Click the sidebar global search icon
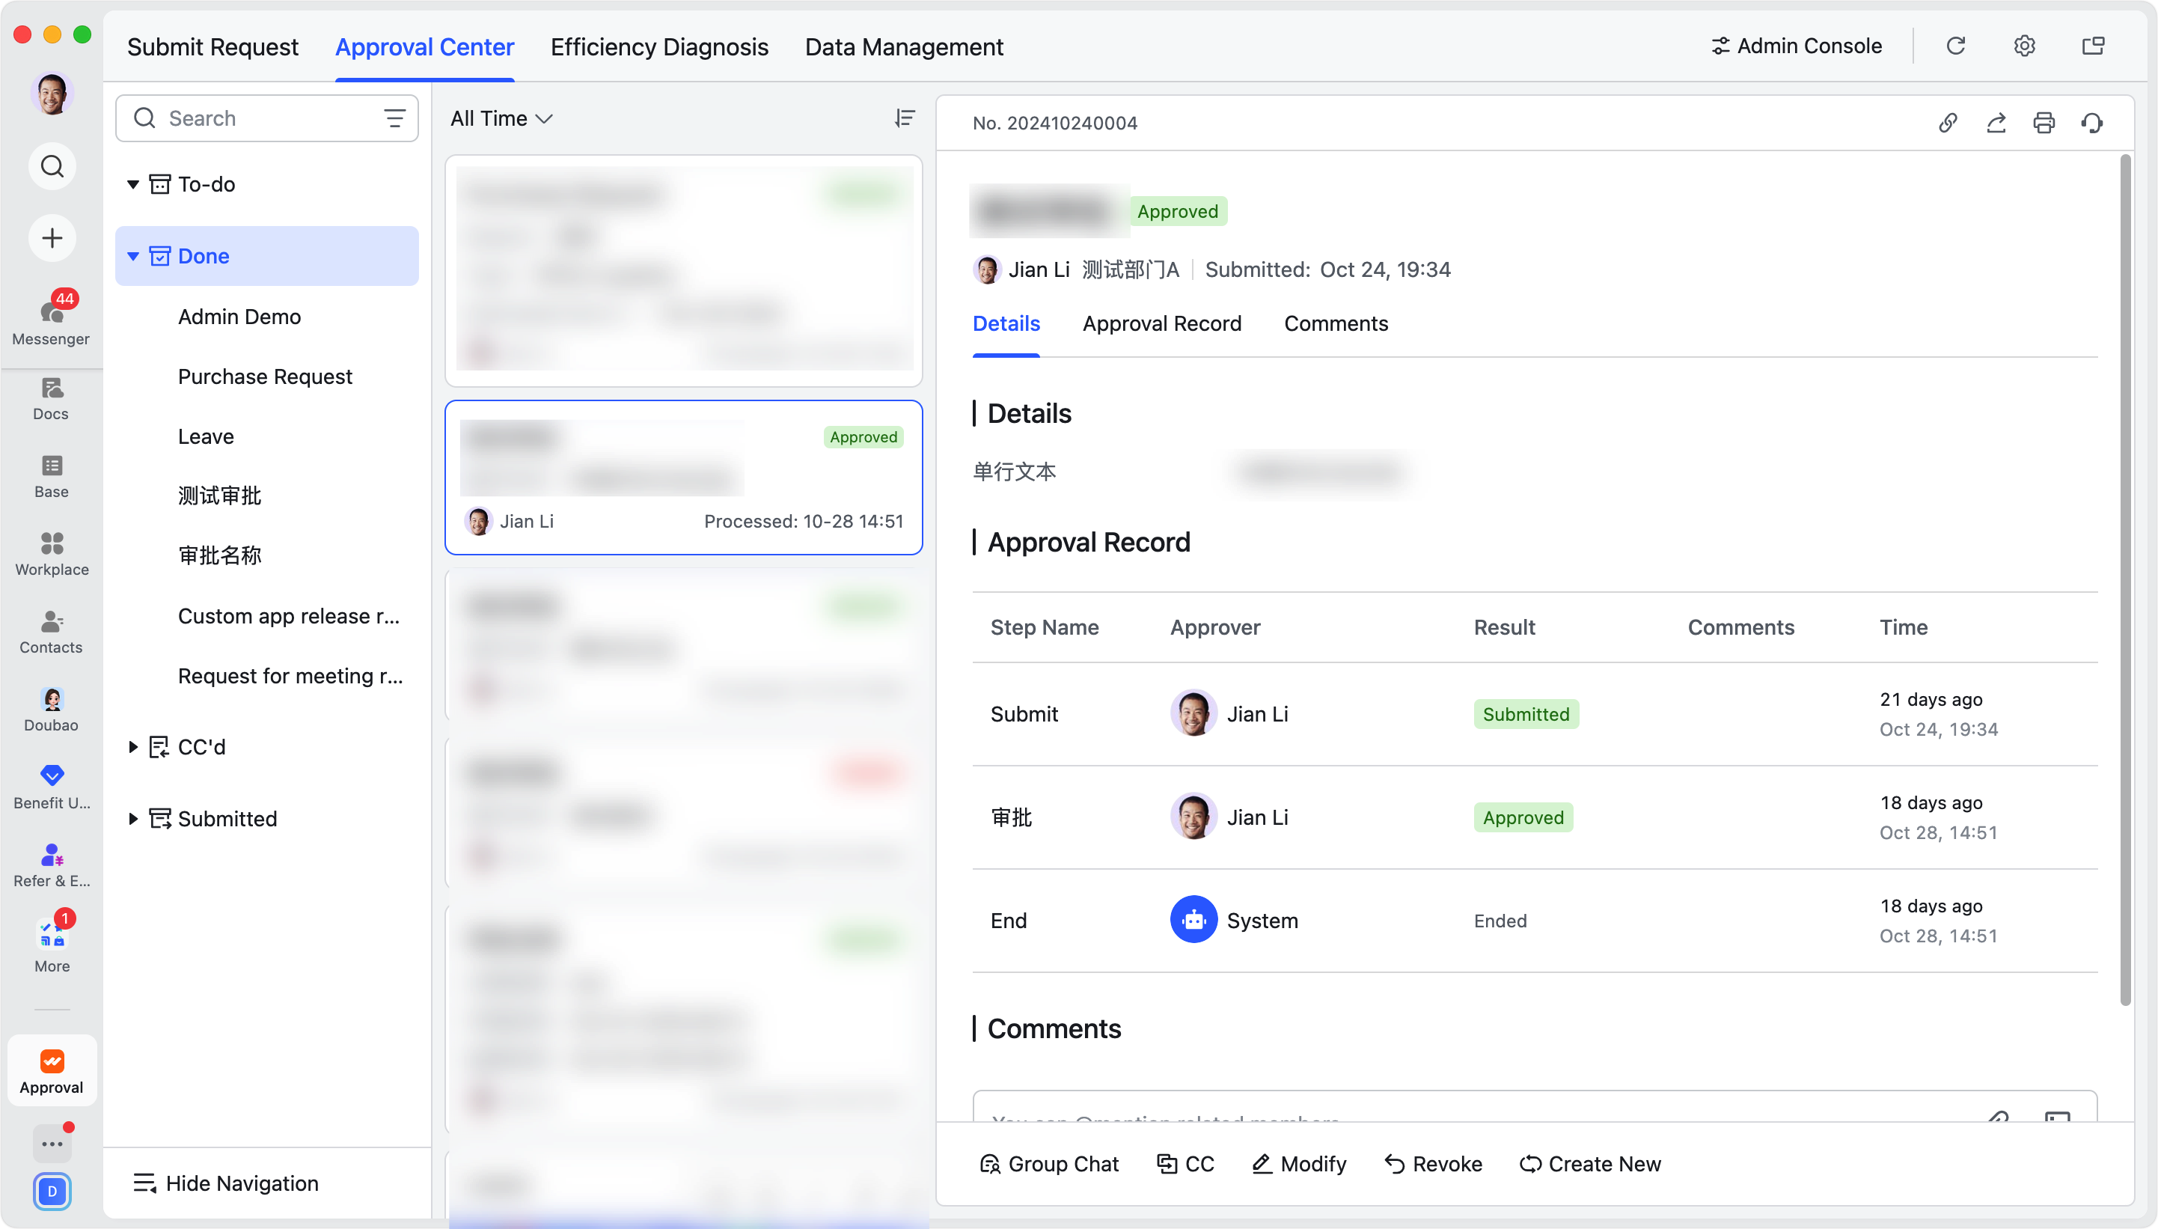Screen dimensions: 2158x1229 tap(52, 166)
